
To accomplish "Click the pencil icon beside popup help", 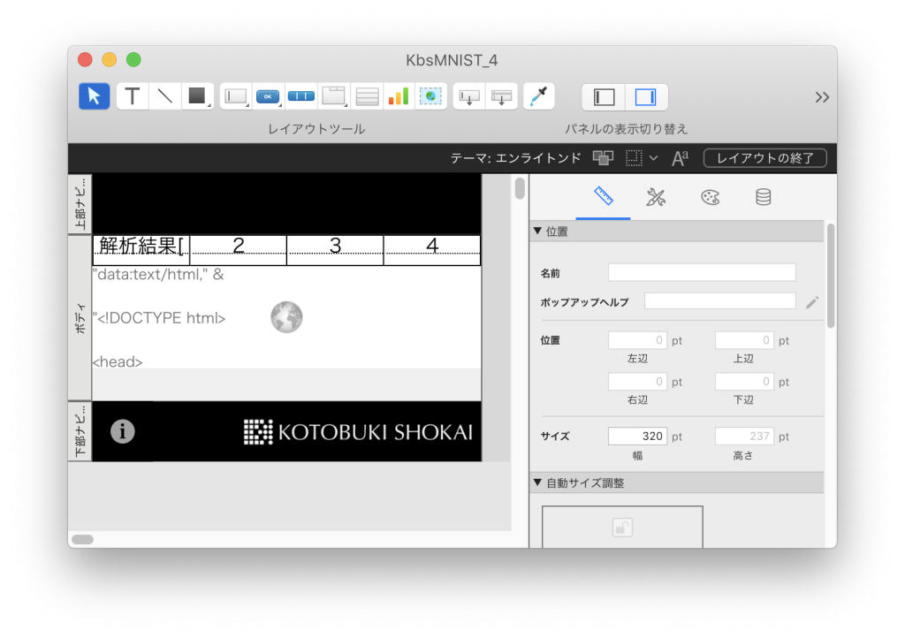I will (812, 302).
